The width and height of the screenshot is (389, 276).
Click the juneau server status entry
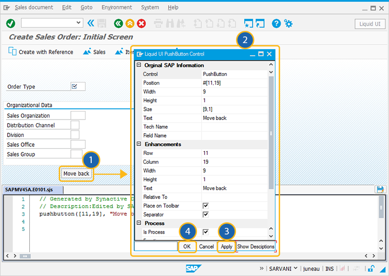pos(311,269)
